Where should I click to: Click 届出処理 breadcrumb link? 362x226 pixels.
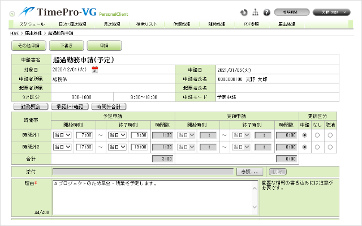[x=33, y=33]
